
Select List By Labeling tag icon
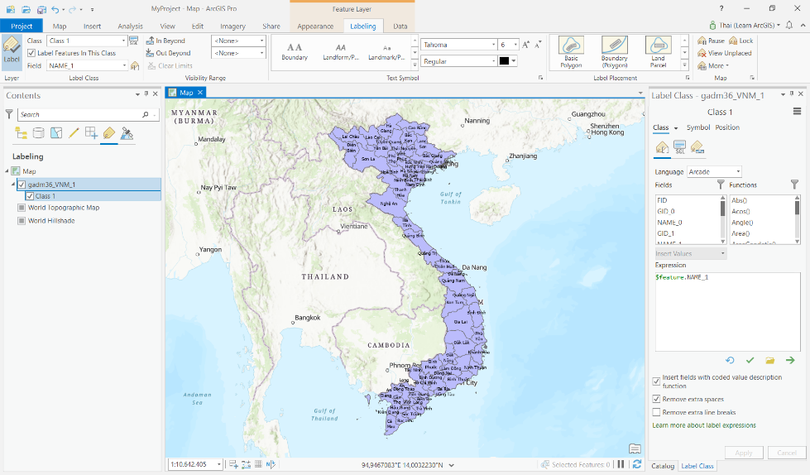pos(109,133)
